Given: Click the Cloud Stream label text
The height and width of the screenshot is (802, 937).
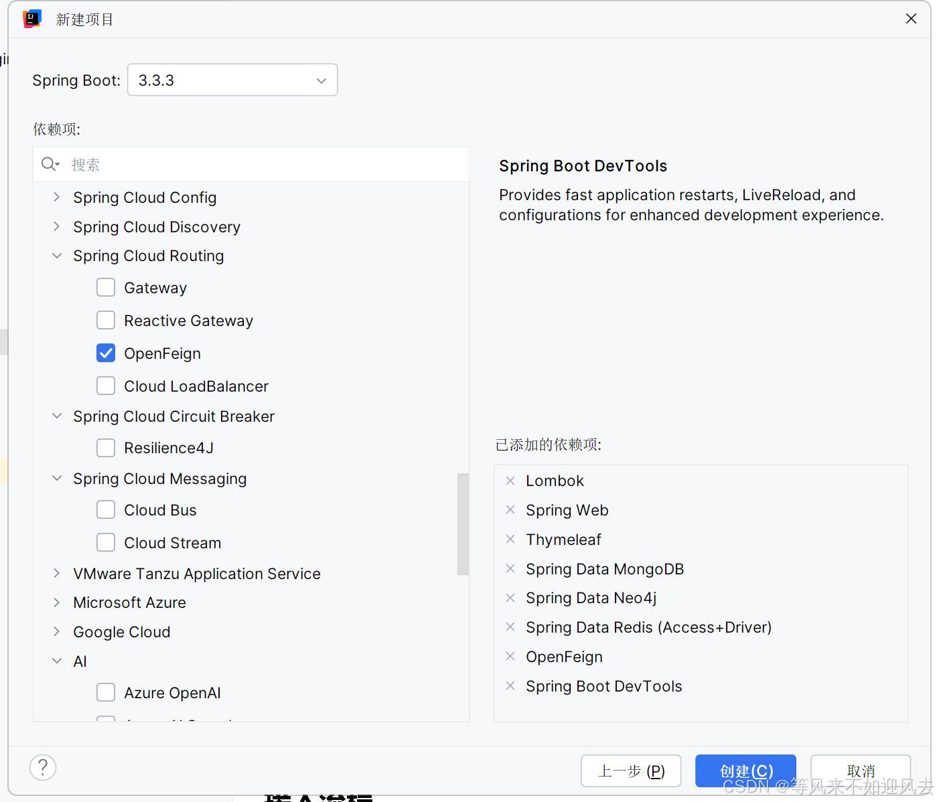Looking at the screenshot, I should tap(173, 543).
